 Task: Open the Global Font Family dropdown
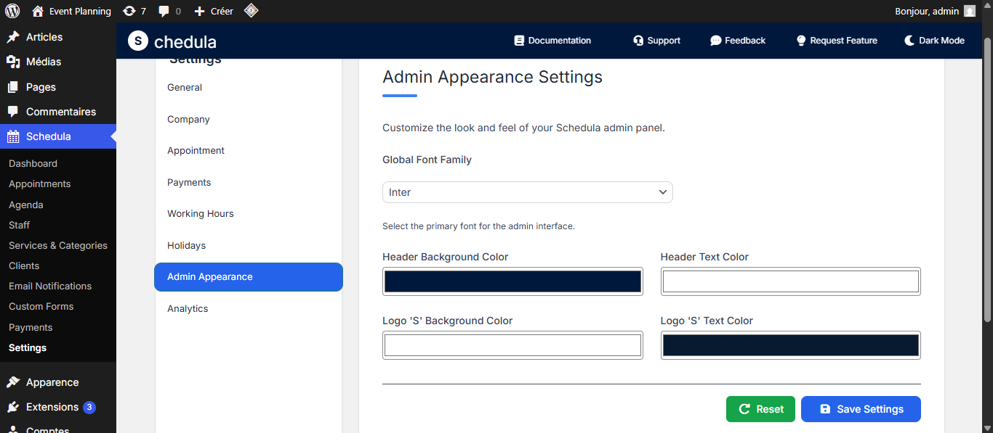pyautogui.click(x=528, y=192)
